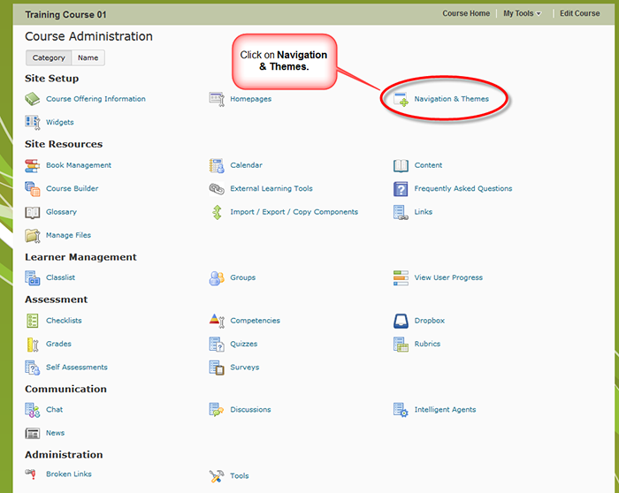Click the Import / Export / Copy Components link
This screenshot has width=619, height=493.
[294, 212]
